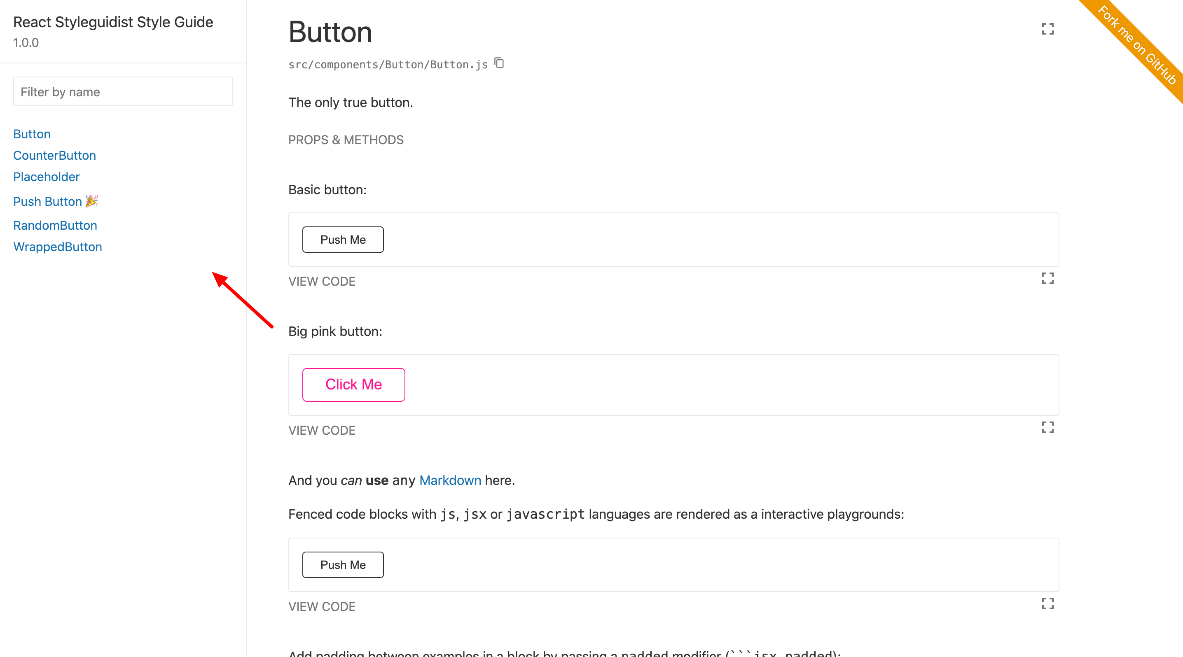The width and height of the screenshot is (1183, 657).
Task: Open VIEW CODE under the basic button
Action: click(321, 281)
